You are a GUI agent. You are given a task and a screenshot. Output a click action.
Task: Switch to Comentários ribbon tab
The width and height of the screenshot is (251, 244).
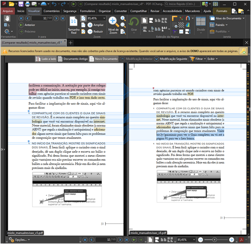coord(51,11)
